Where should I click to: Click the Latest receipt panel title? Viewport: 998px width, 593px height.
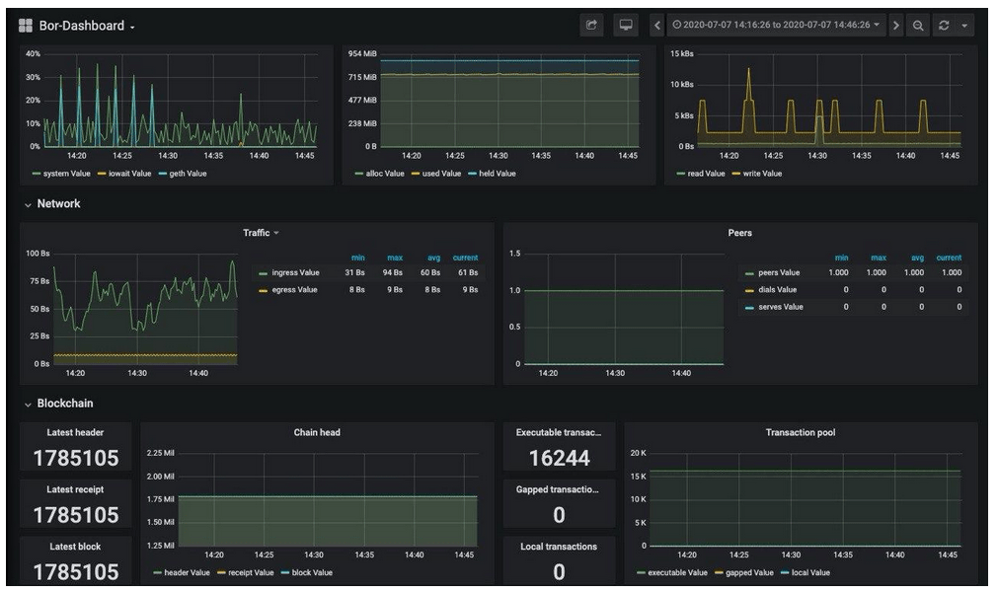75,489
